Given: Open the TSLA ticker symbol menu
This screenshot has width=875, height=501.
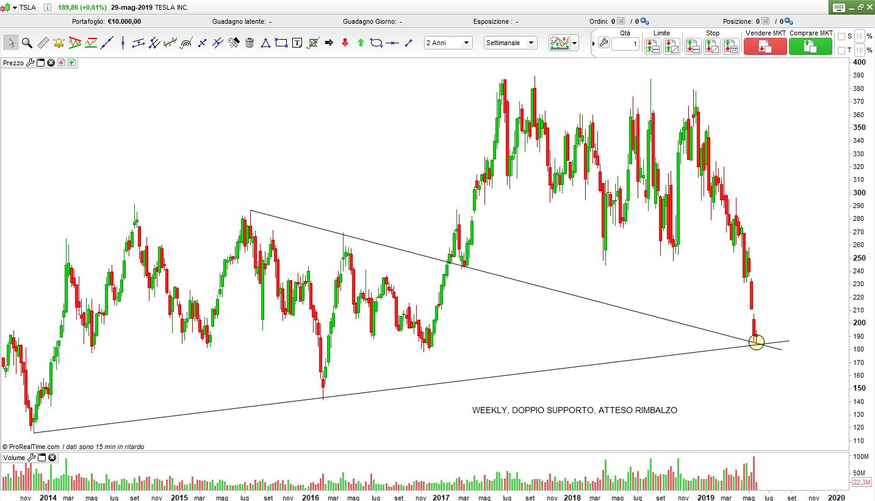Looking at the screenshot, I should coord(15,7).
